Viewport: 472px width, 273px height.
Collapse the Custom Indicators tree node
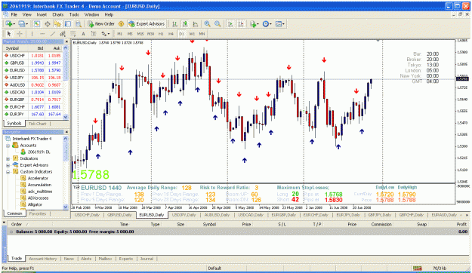[8, 172]
